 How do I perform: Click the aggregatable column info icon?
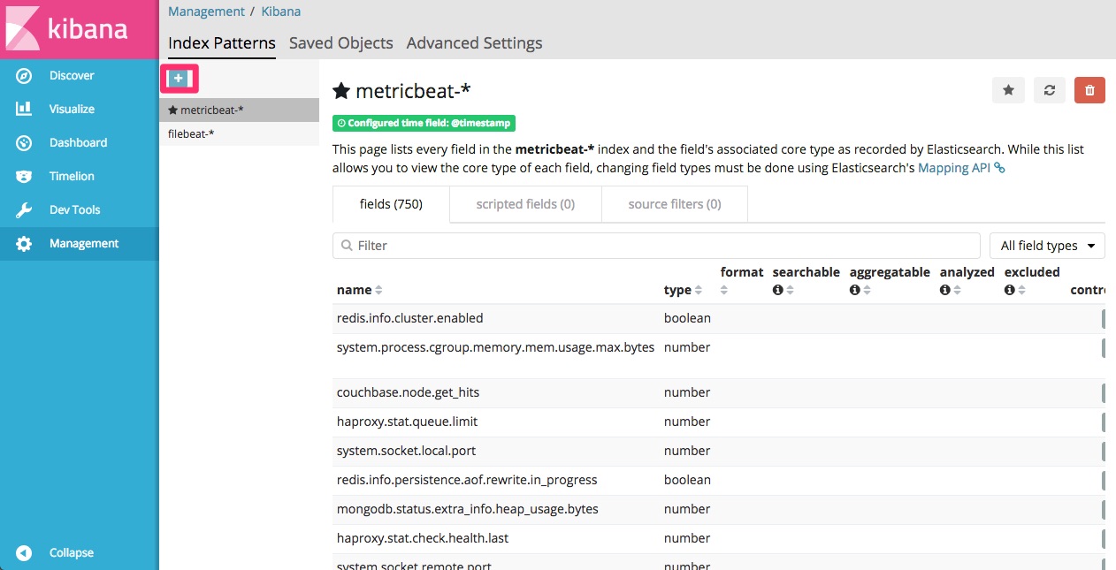click(855, 290)
